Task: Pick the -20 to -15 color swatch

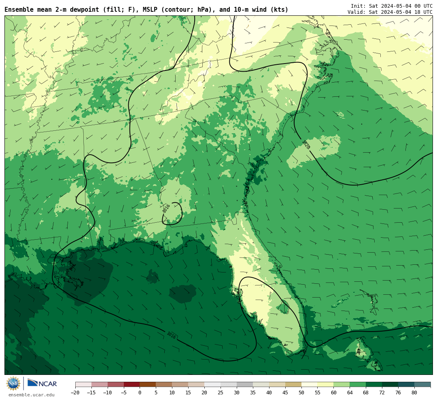Action: 84,385
